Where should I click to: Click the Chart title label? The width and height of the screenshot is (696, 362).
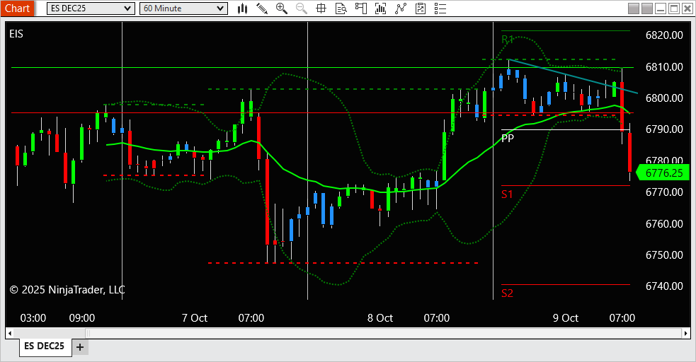17,8
